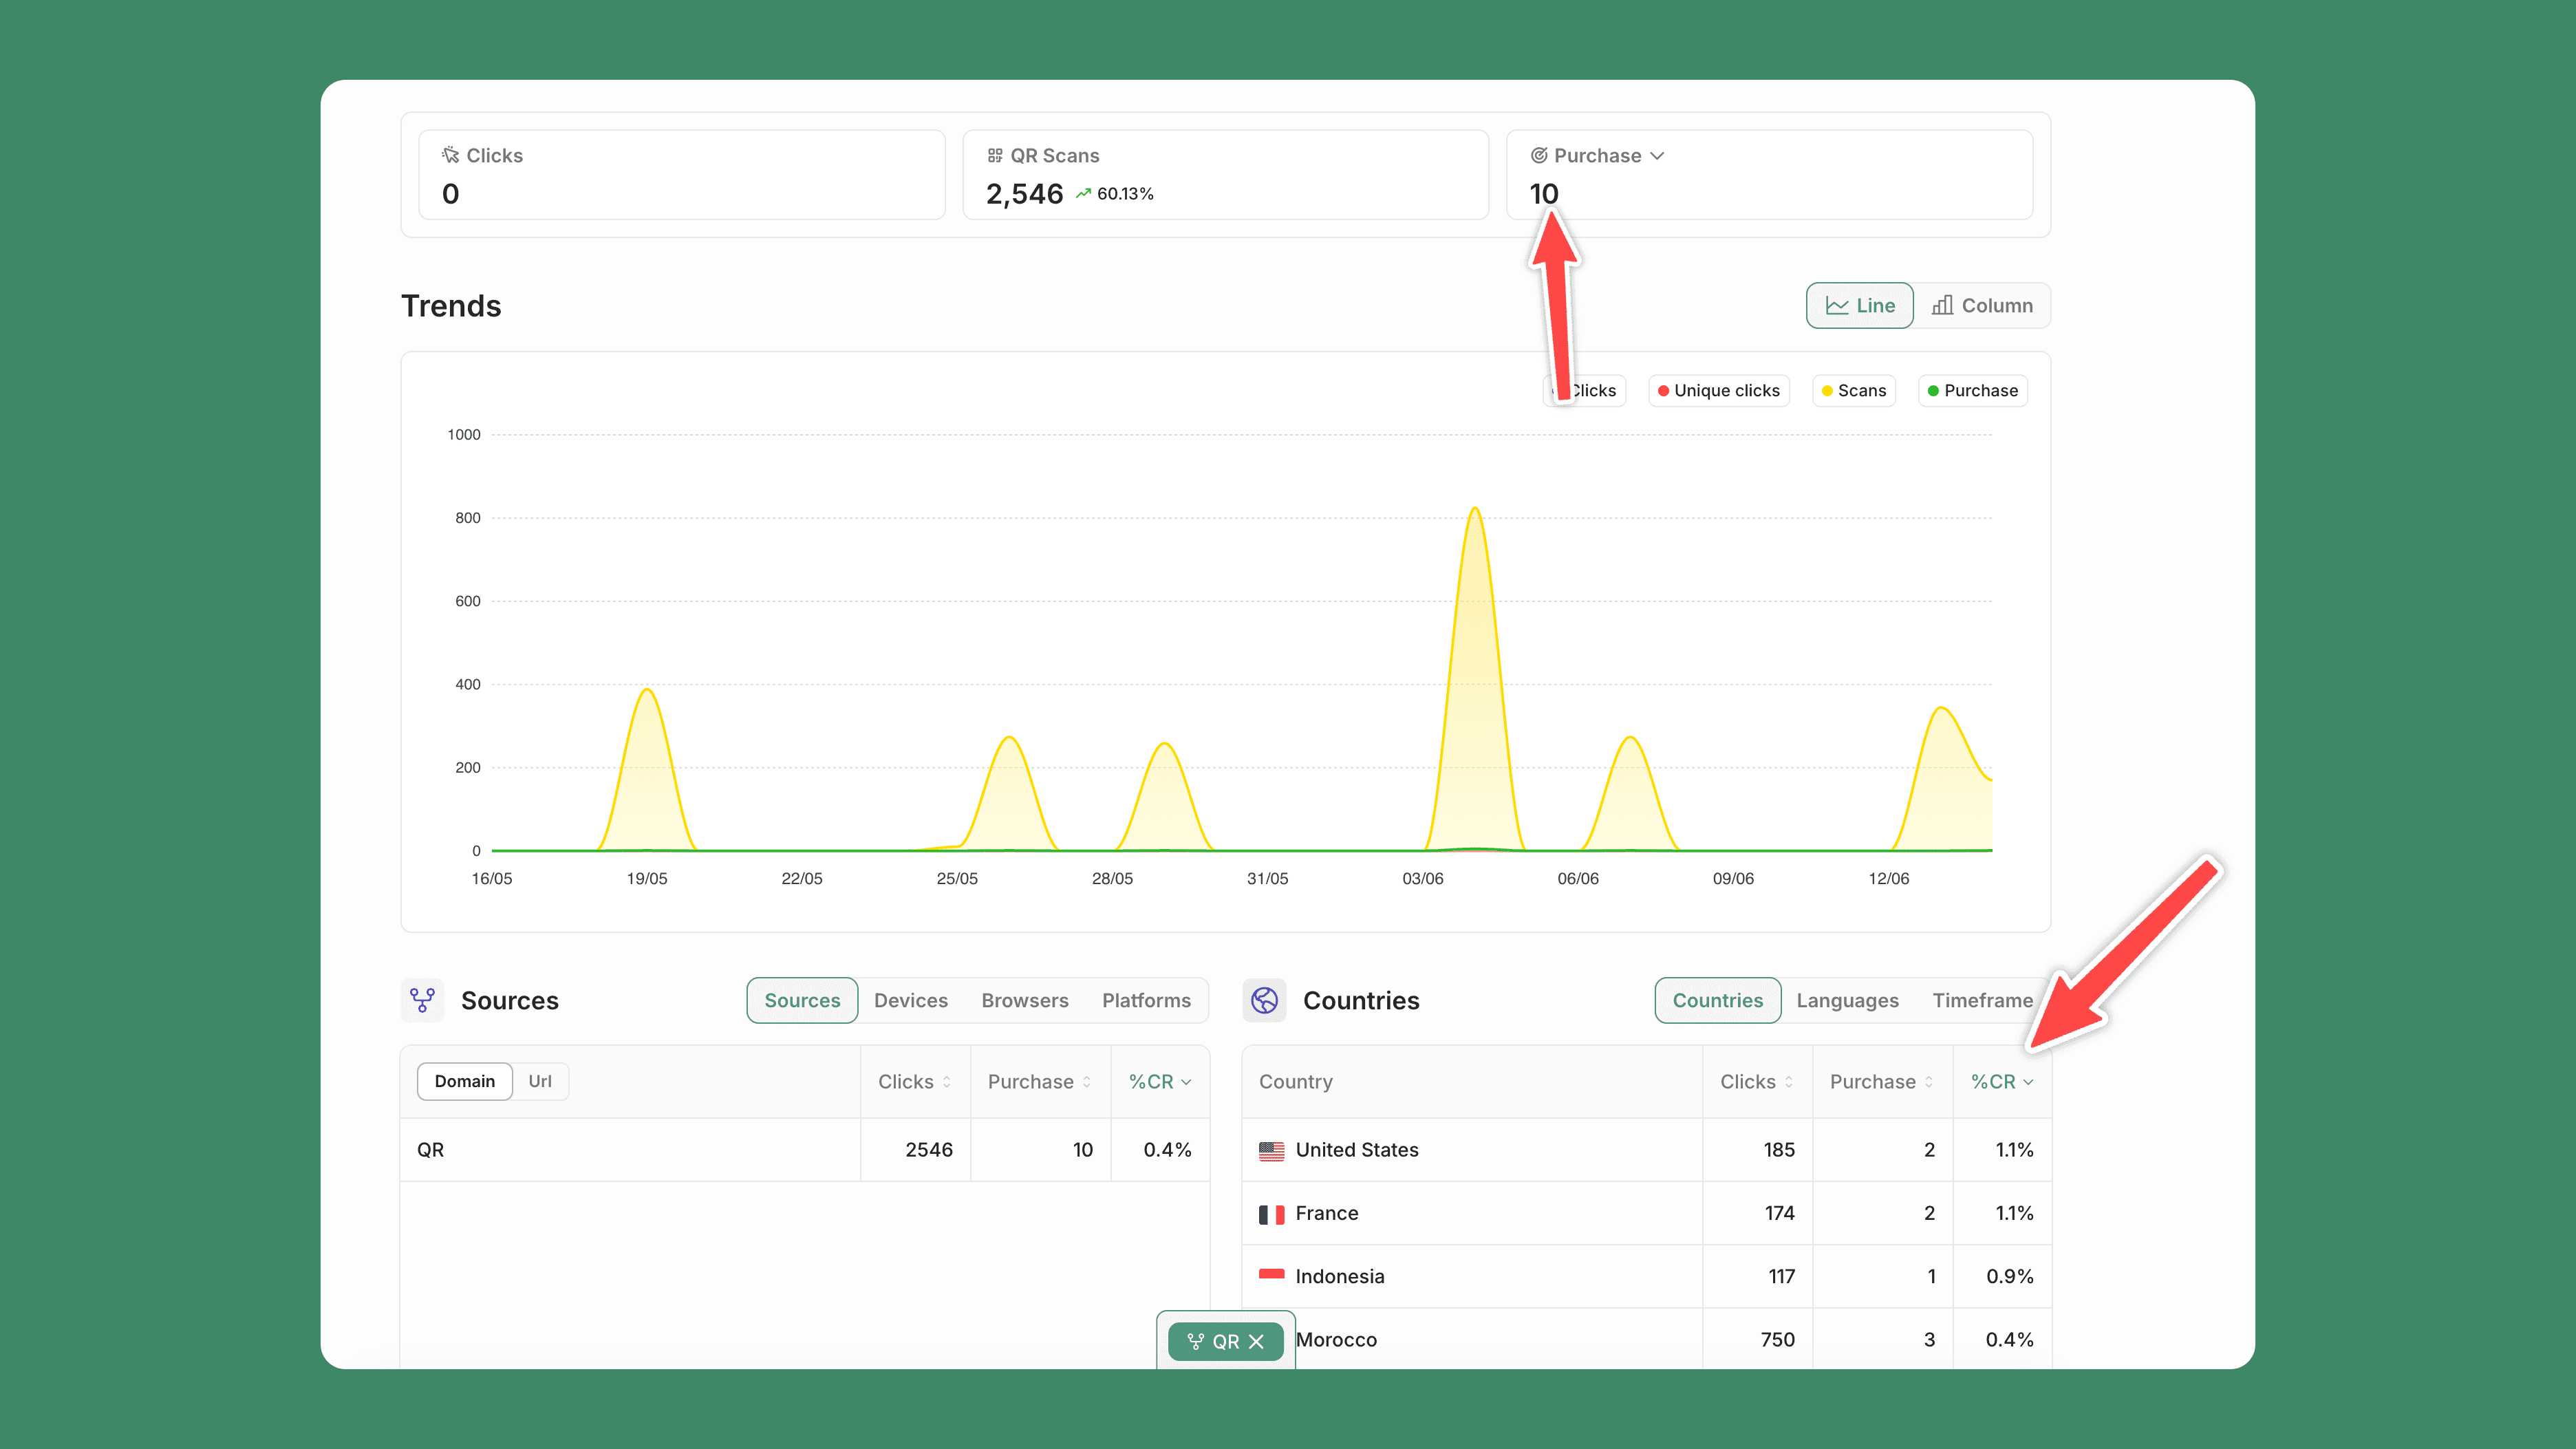Image resolution: width=2576 pixels, height=1449 pixels.
Task: Click the 750 clicks value for Morocco
Action: tap(1777, 1340)
